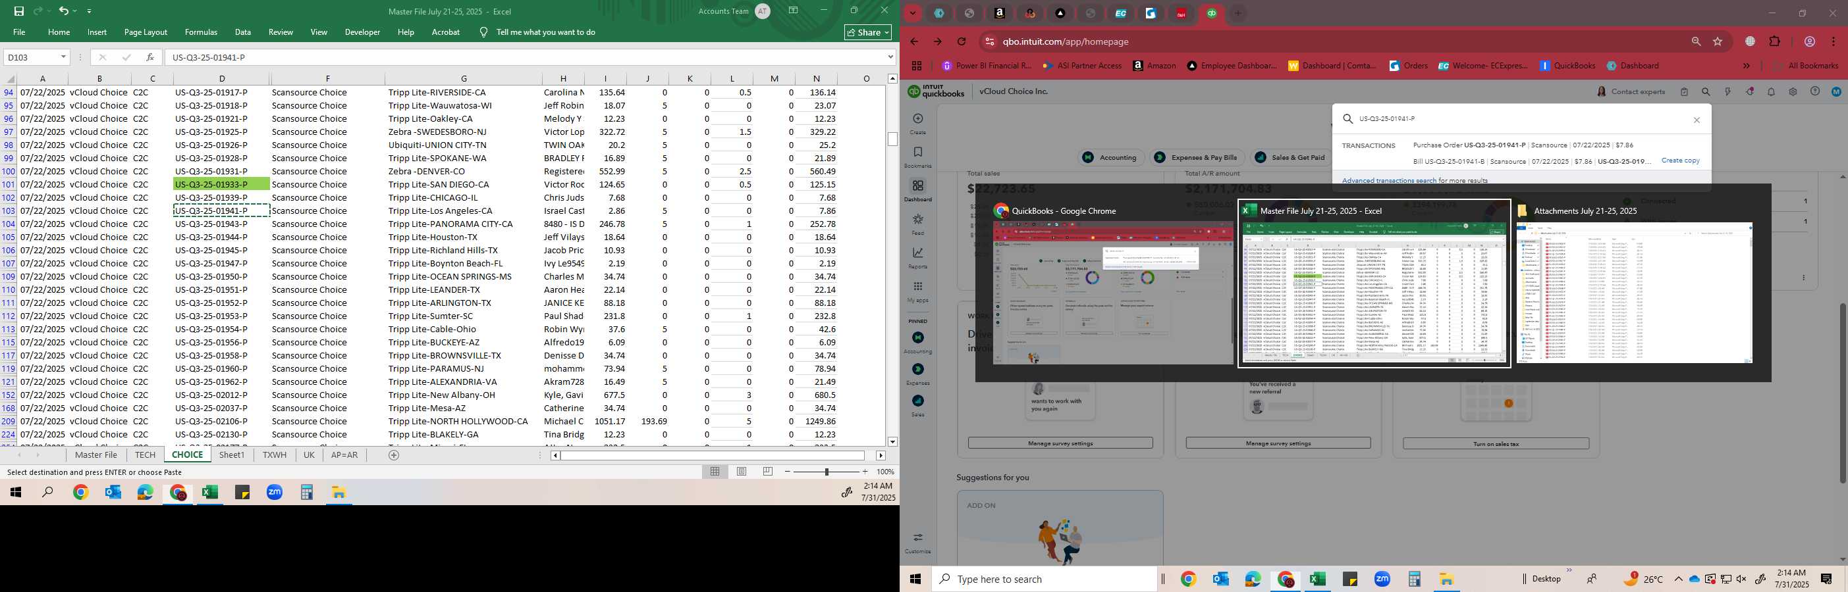Open the ASI Partner Access bookmark
The image size is (1848, 592).
(1082, 66)
